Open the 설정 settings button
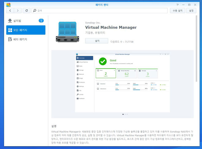Screen dimensions: 202x149 coord(191,11)
